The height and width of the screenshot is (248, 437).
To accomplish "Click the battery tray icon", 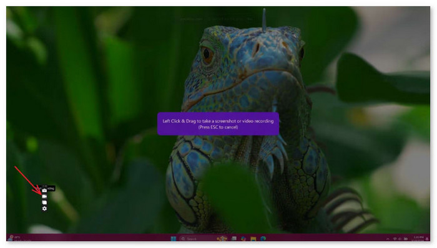I will point(406,239).
